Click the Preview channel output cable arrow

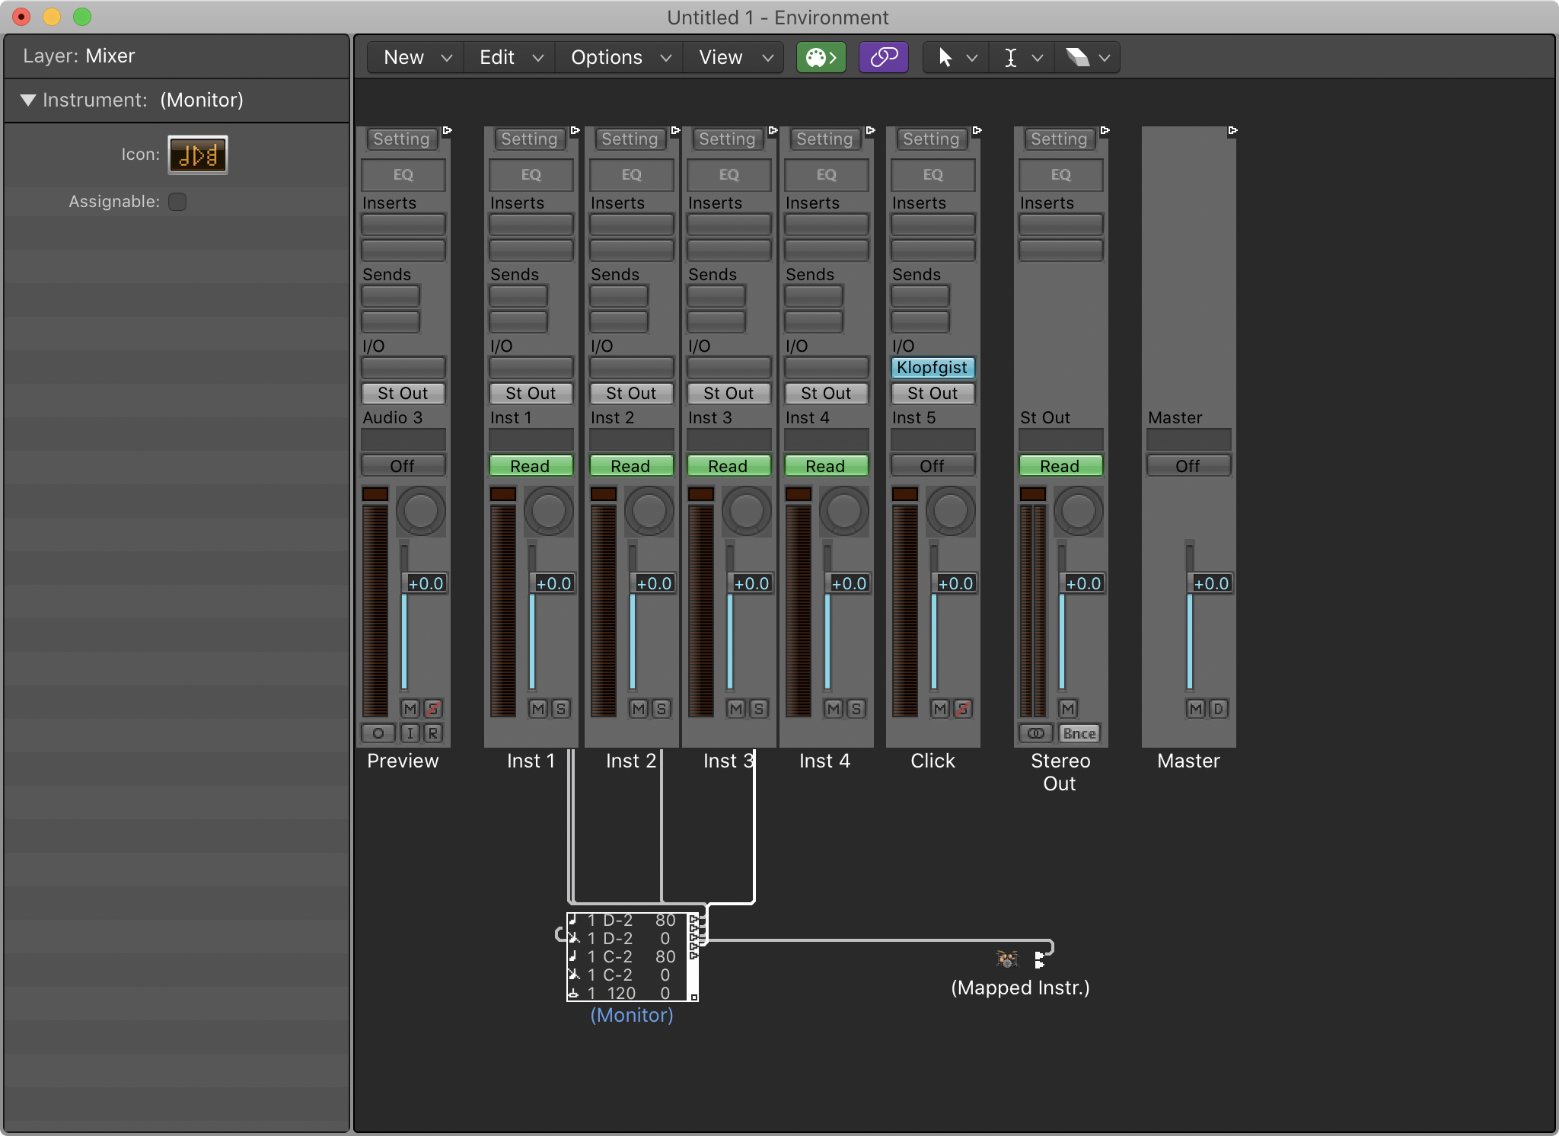[x=448, y=131]
